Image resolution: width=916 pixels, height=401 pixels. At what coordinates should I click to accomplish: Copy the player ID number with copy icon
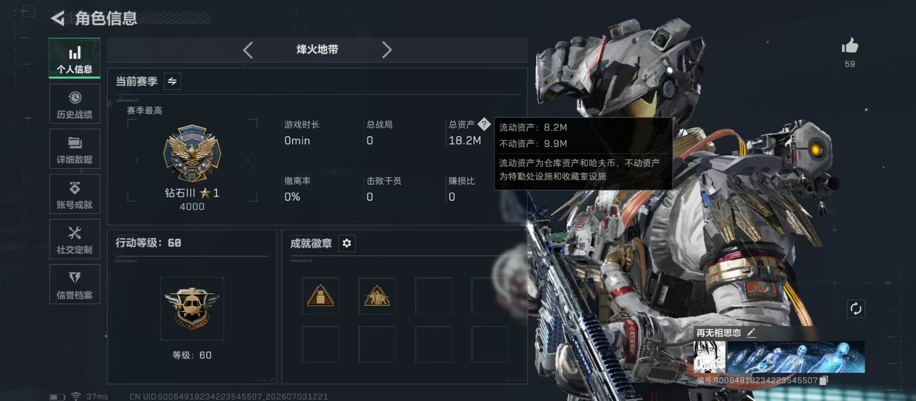click(824, 380)
